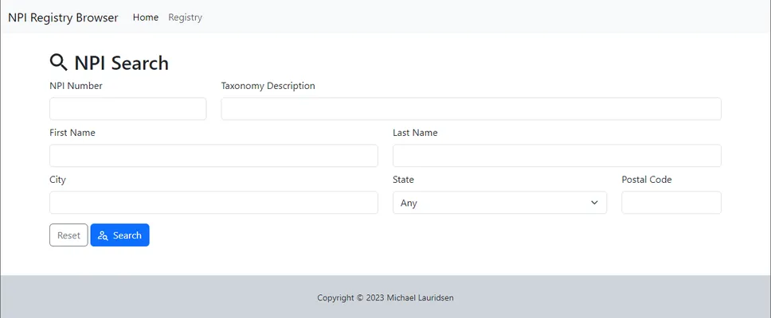Open the Registry nav item
This screenshot has width=771, height=318.
[x=185, y=17]
